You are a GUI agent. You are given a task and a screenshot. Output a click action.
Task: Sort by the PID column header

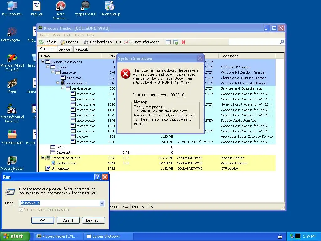coord(109,56)
